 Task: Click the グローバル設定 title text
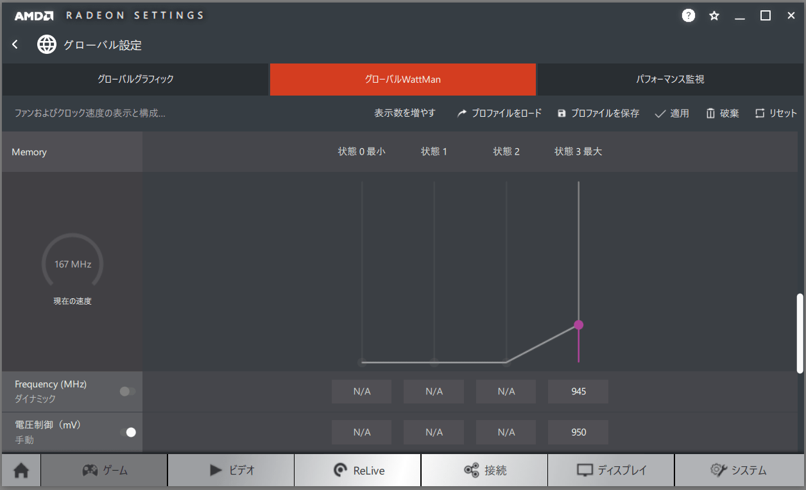coord(103,45)
